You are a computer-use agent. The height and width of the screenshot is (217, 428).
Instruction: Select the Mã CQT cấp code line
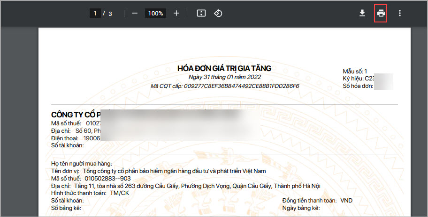225,86
